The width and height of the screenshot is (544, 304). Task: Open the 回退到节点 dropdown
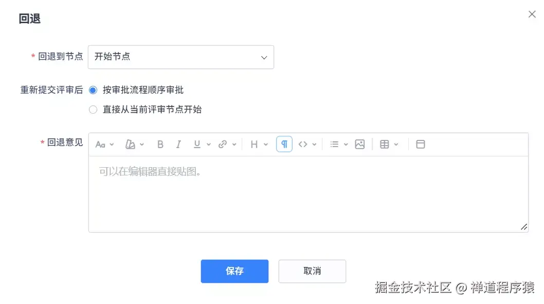(x=181, y=57)
